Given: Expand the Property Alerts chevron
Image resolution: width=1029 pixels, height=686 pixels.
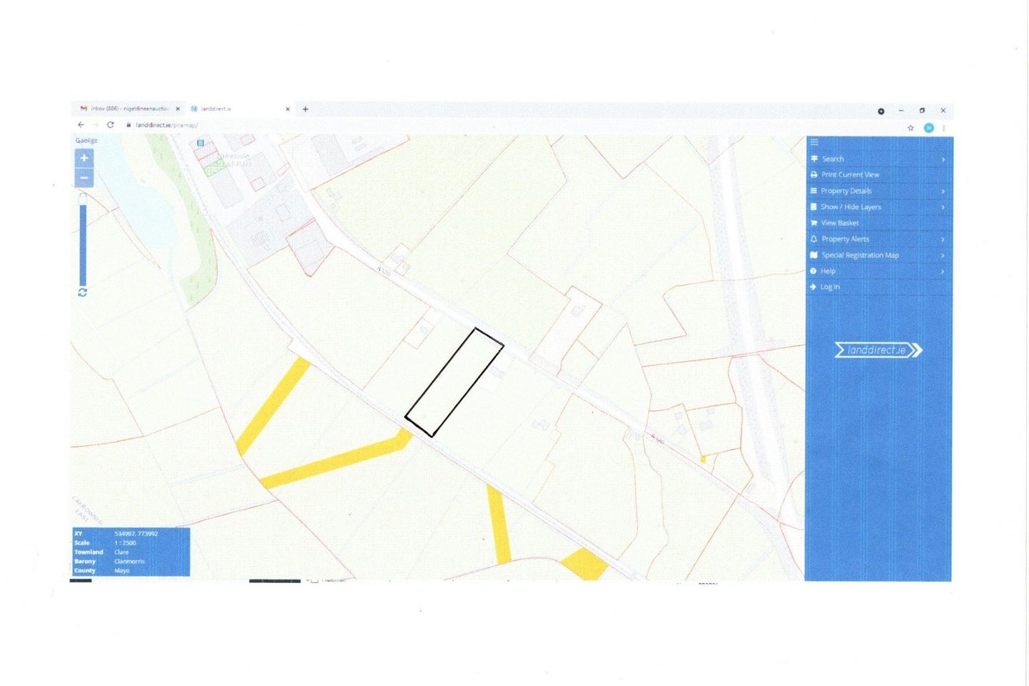Looking at the screenshot, I should pyautogui.click(x=943, y=239).
